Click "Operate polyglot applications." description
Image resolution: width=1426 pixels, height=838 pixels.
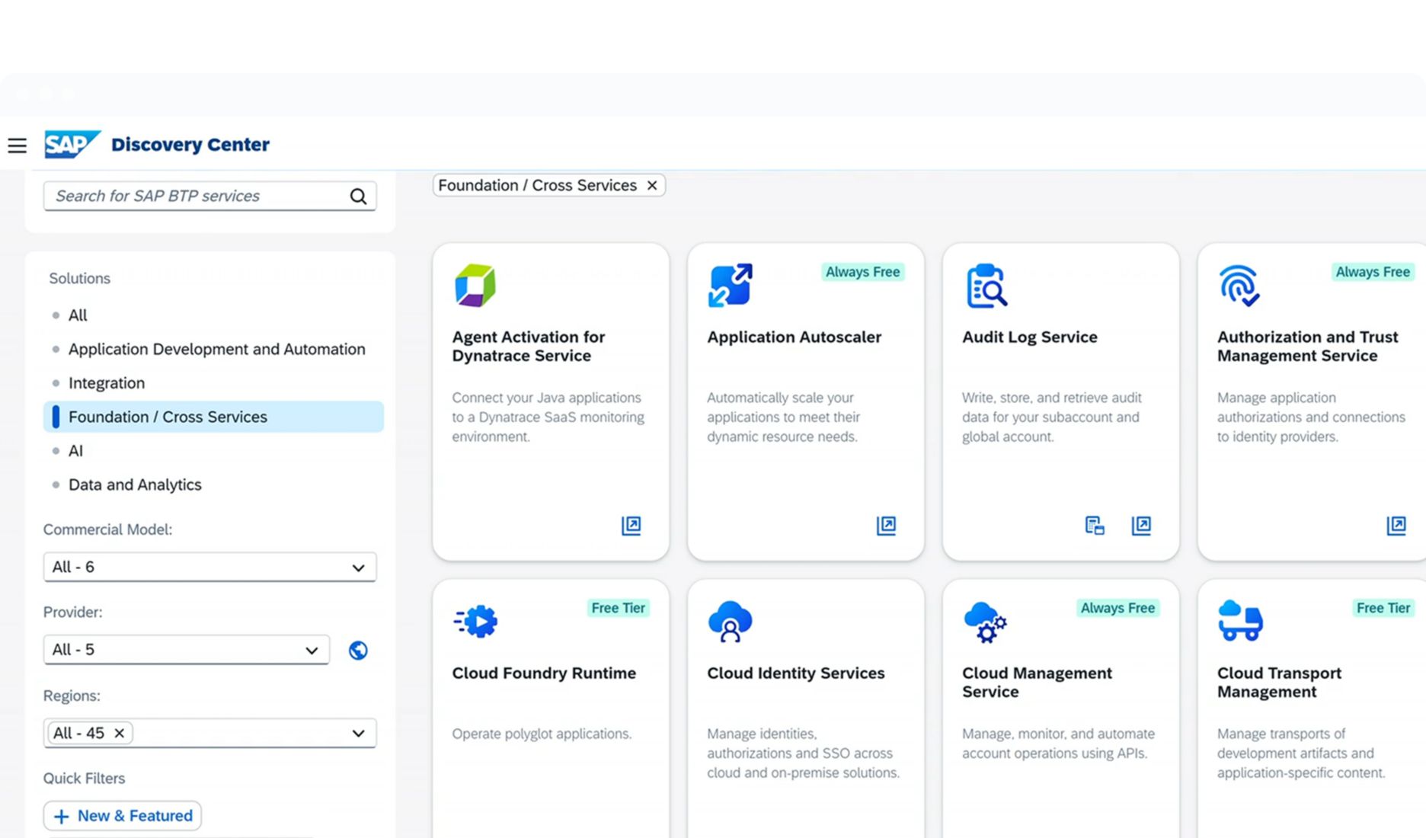[x=542, y=734]
